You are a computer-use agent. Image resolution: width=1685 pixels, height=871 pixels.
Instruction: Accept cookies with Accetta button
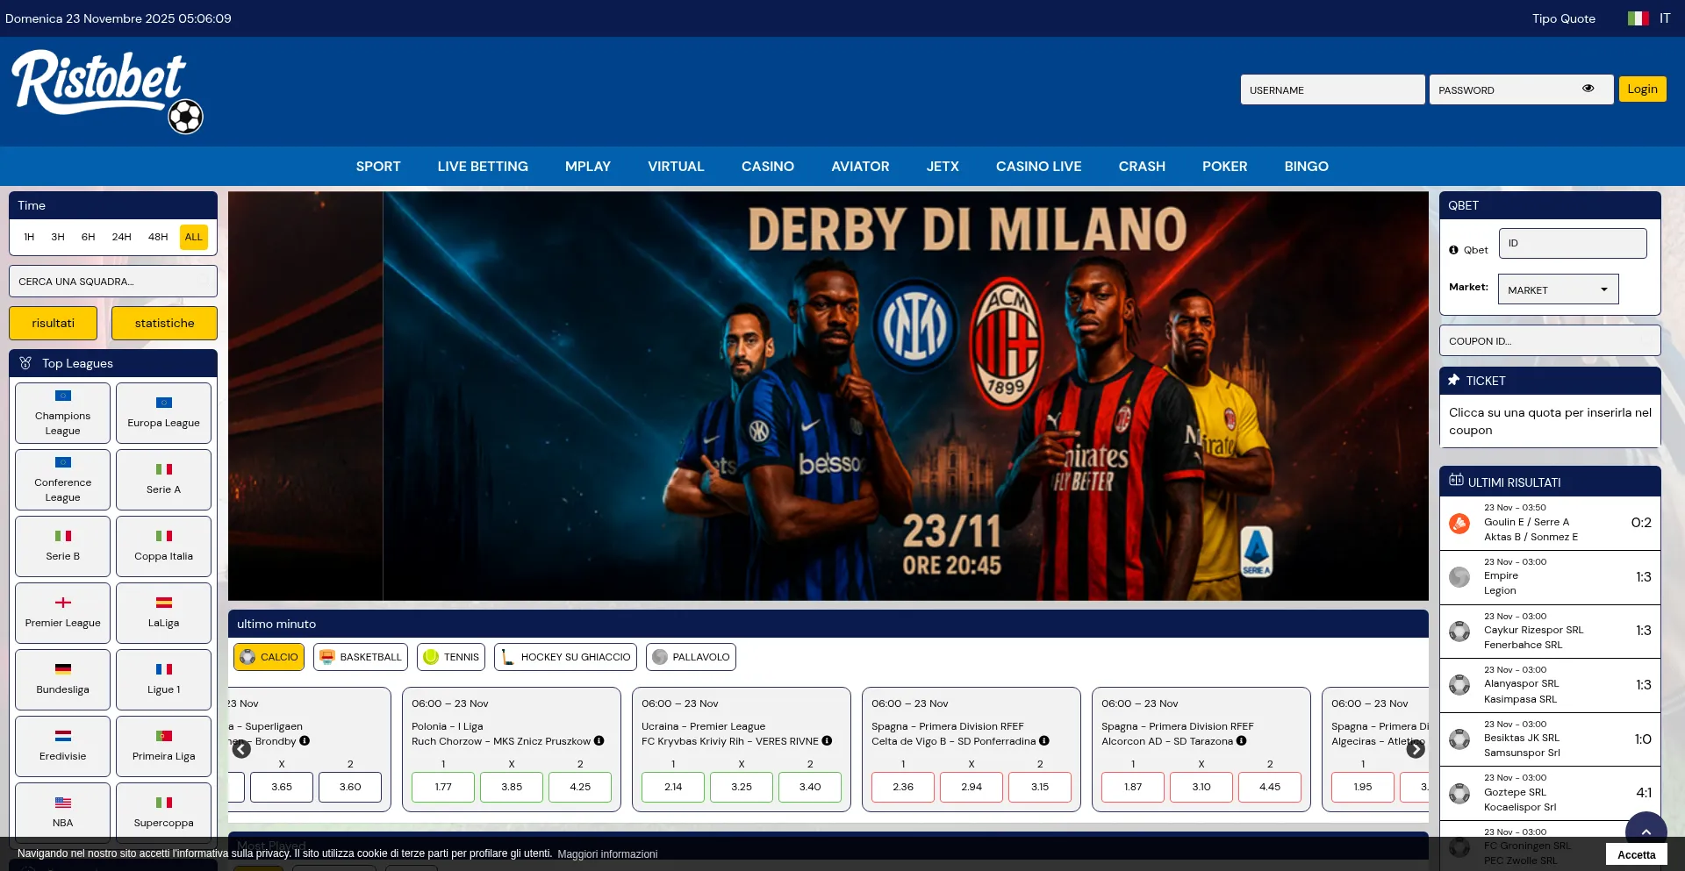point(1636,854)
